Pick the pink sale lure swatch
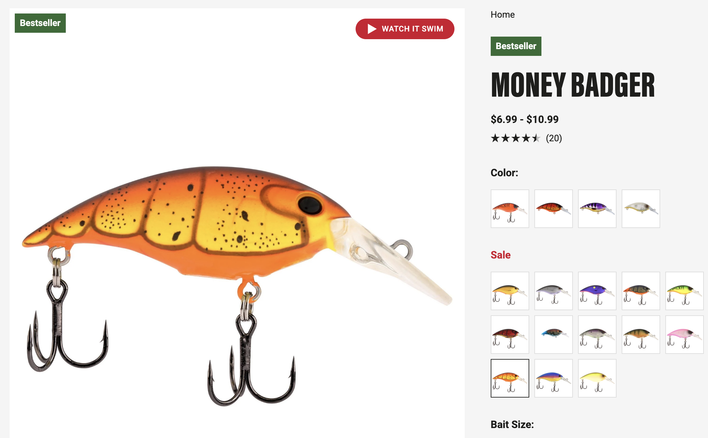The image size is (708, 438). click(x=684, y=335)
